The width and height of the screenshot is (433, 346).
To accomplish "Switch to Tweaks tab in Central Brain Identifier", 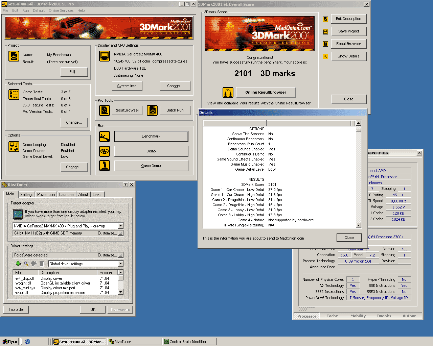I will (384, 316).
